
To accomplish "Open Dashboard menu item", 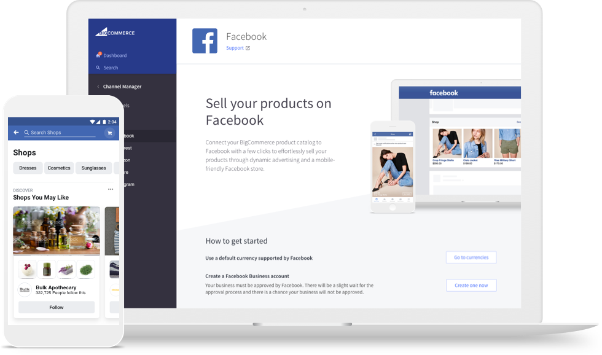I will point(115,55).
